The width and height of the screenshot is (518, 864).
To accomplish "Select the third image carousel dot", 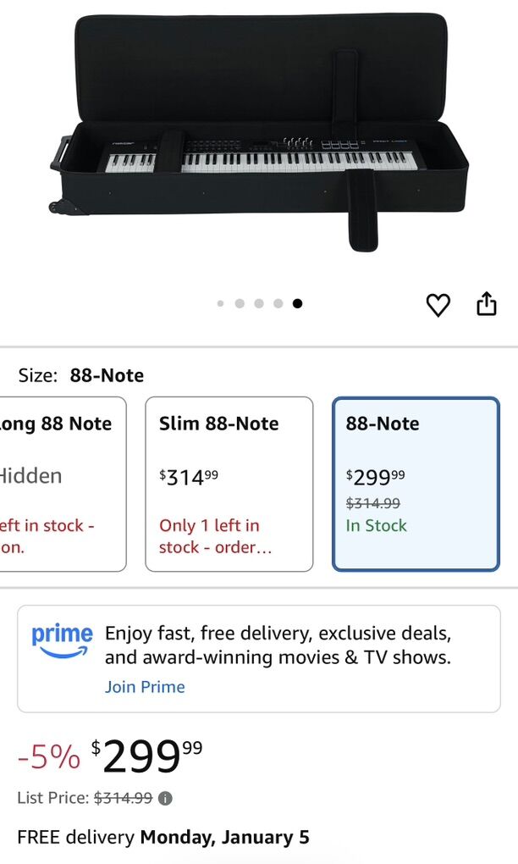I will tap(259, 303).
